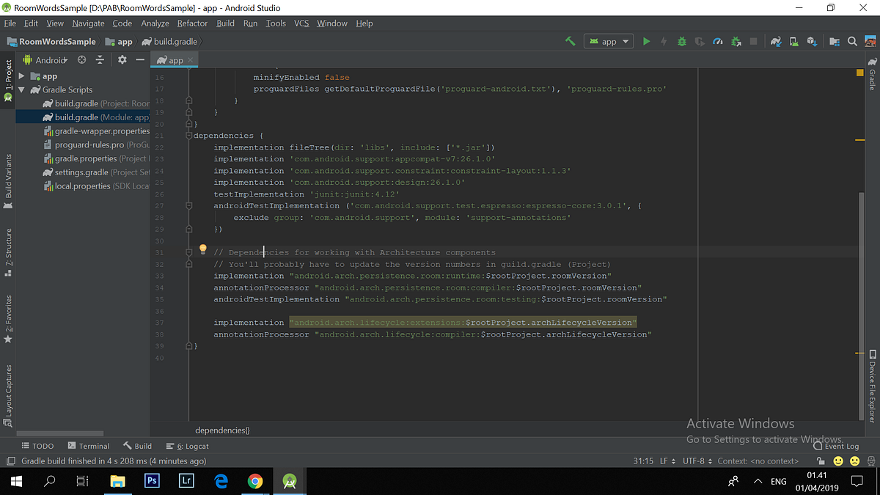Open SDK Manager from the toolbar

point(812,41)
